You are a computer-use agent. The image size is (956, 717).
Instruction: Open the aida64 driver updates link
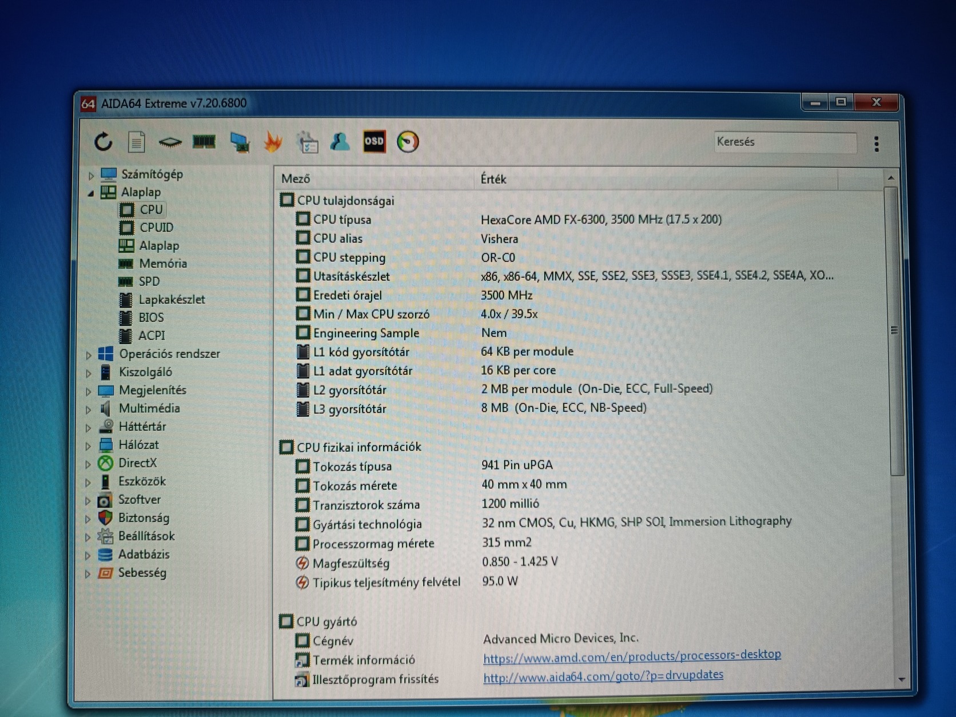[x=603, y=676]
